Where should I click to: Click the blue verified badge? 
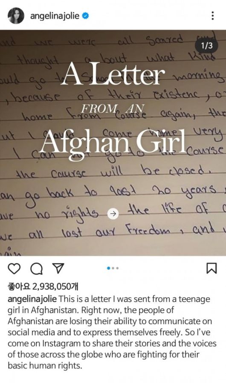click(85, 16)
